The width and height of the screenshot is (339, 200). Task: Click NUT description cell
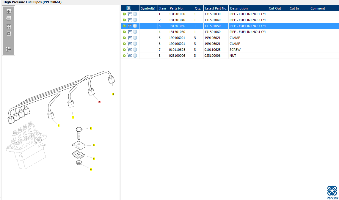pos(248,56)
